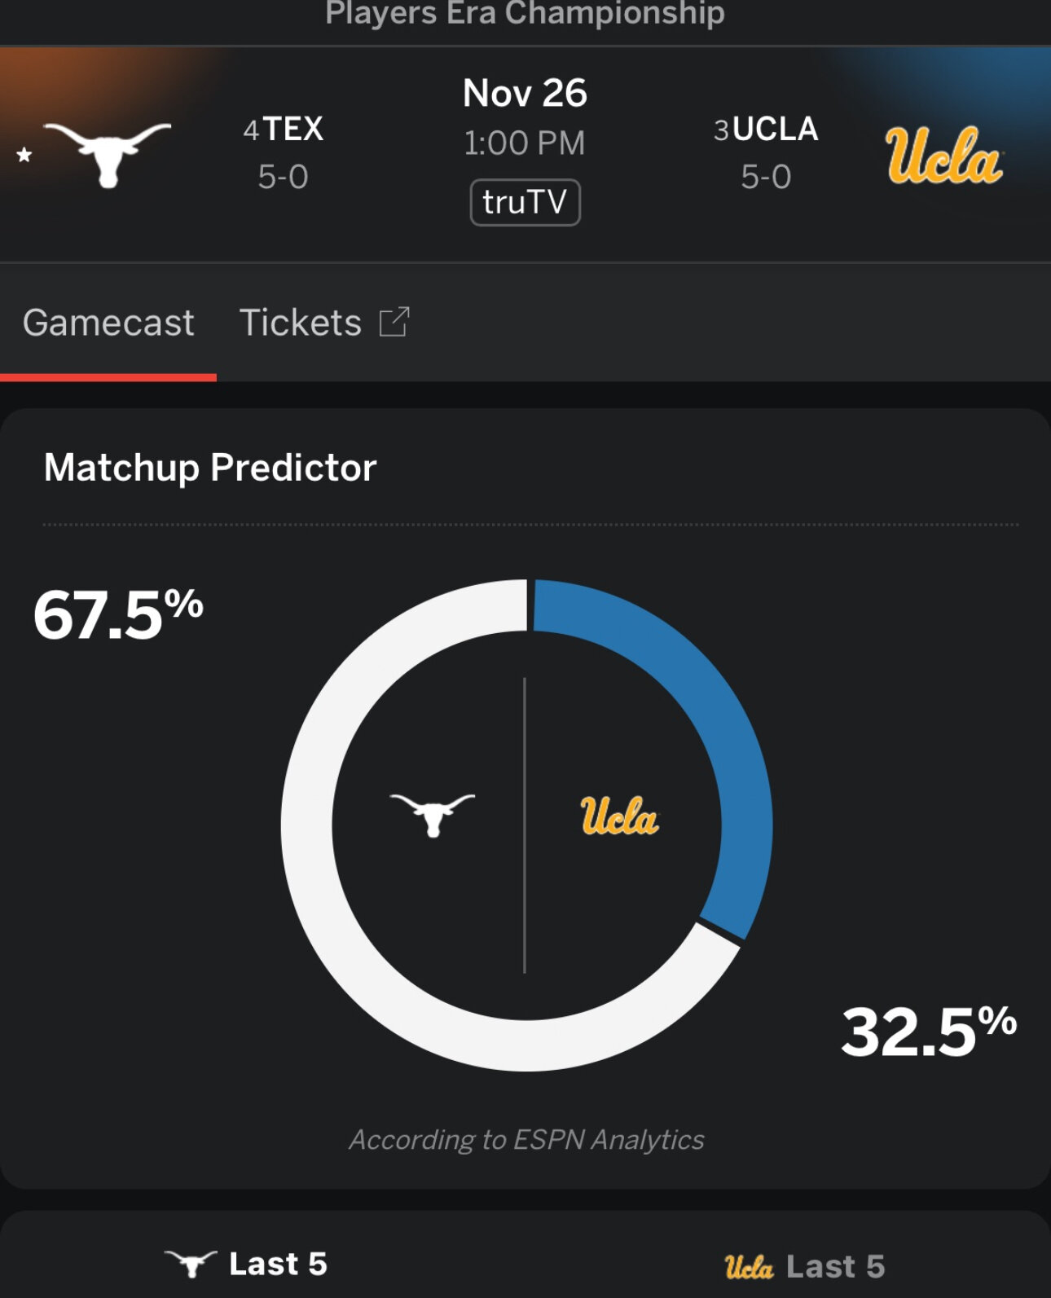The height and width of the screenshot is (1298, 1051).
Task: Tap the truTV broadcast badge
Action: pyautogui.click(x=525, y=202)
